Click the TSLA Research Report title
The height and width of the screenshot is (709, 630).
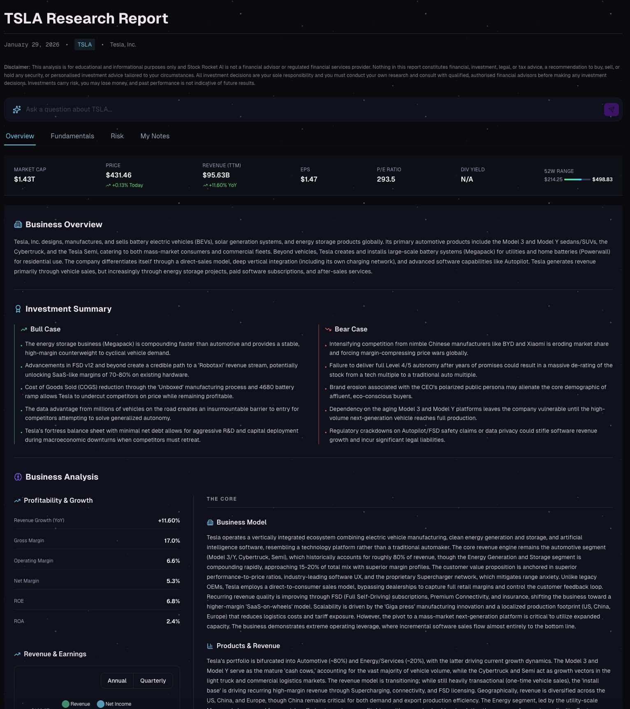[x=86, y=19]
